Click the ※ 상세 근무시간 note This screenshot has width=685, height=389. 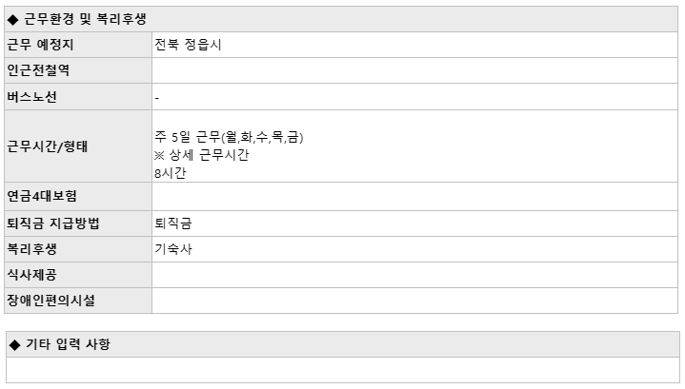(x=201, y=155)
